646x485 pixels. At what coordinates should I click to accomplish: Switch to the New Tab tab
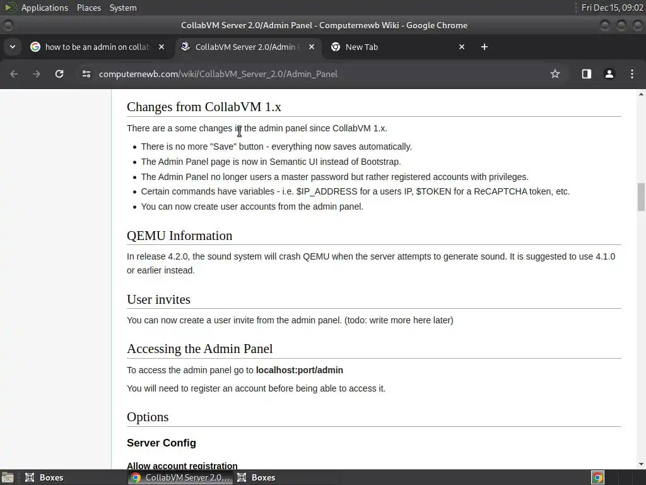pos(397,47)
